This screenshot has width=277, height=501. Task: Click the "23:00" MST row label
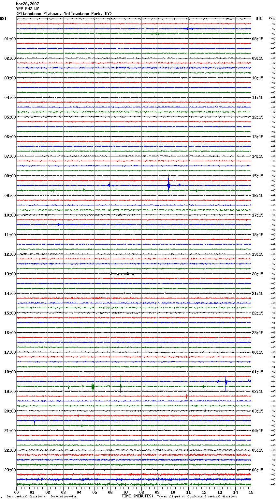[x=10, y=470]
